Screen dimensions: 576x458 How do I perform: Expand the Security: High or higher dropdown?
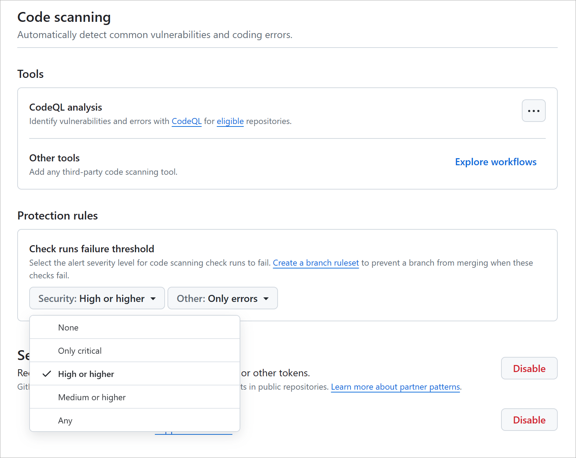[97, 298]
